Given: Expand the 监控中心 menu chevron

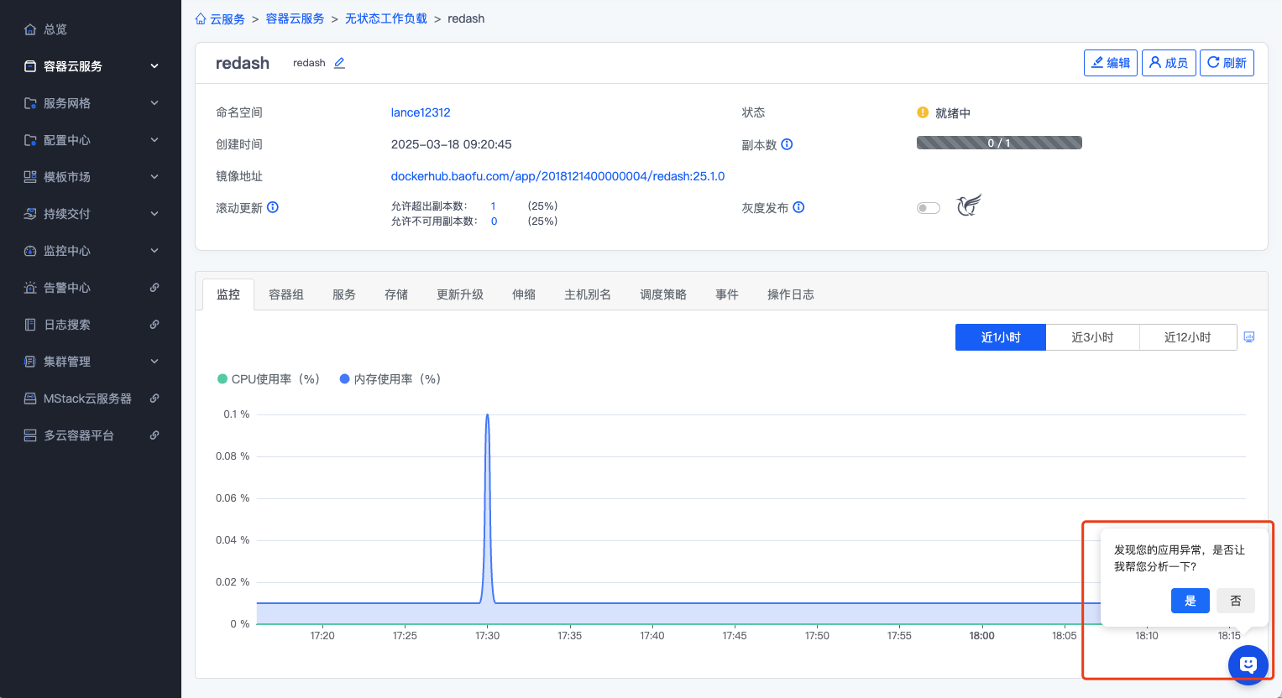Looking at the screenshot, I should (x=154, y=251).
